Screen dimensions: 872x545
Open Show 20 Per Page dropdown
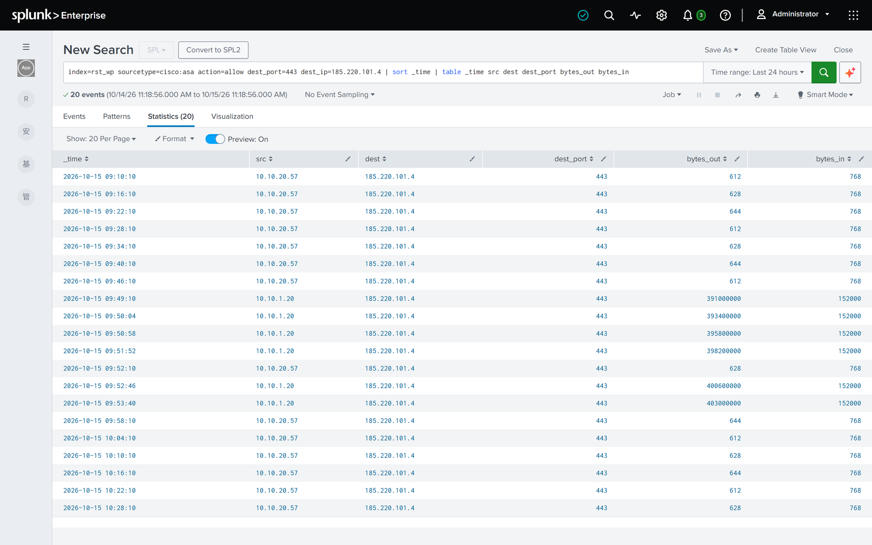click(x=101, y=139)
